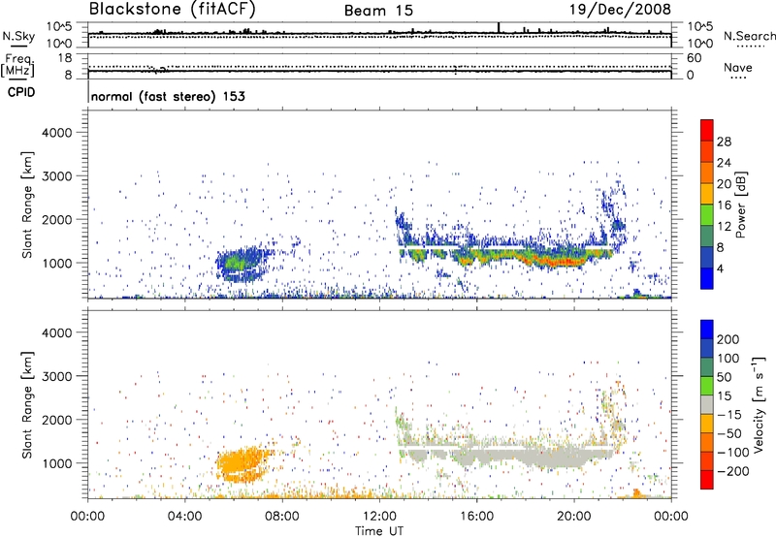
Task: Select the "24" label on the Power colorbar
Action: coord(724,163)
